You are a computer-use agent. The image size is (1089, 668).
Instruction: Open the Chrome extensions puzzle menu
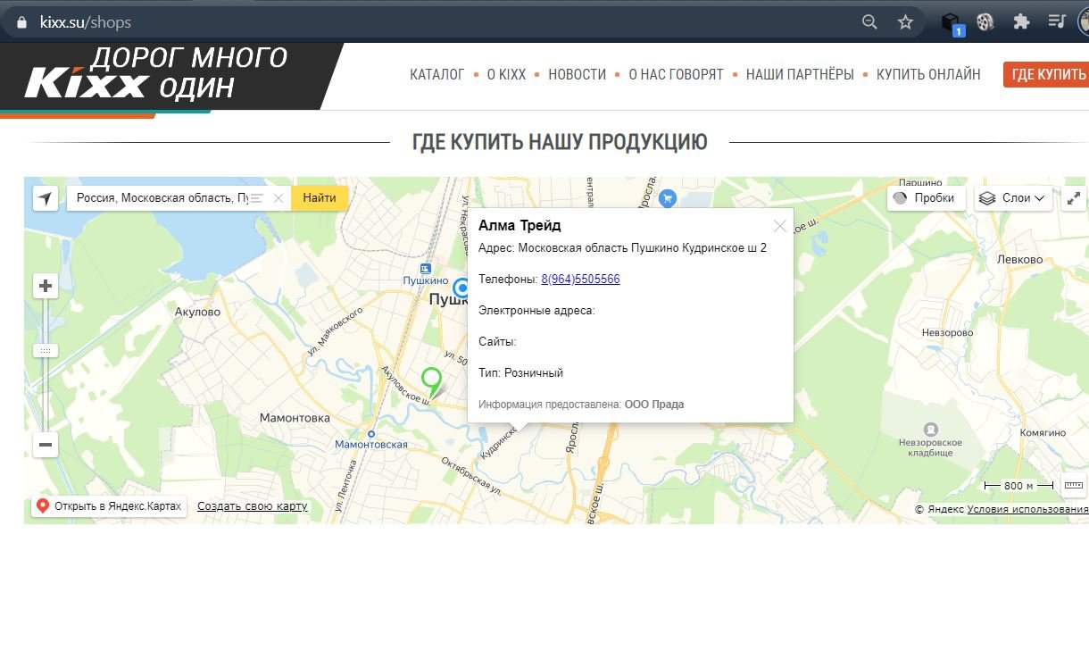coord(1021,21)
